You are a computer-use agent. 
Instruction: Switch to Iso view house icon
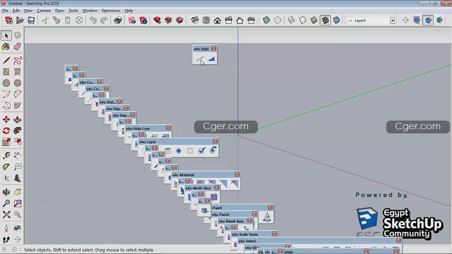195,20
